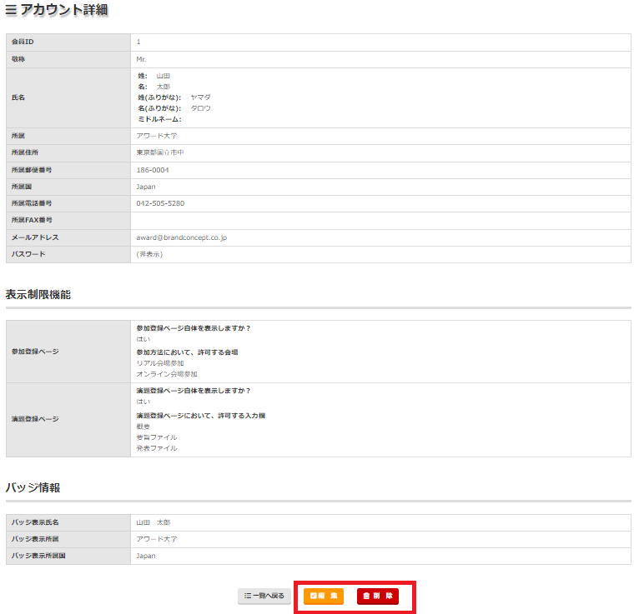Click the pencil icon on the 編集 button
Viewport: 639px width, 614px height.
point(314,596)
